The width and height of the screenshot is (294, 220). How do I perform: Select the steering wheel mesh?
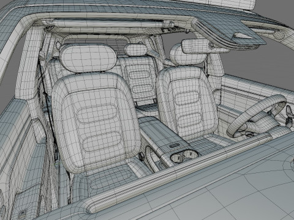click(x=257, y=116)
